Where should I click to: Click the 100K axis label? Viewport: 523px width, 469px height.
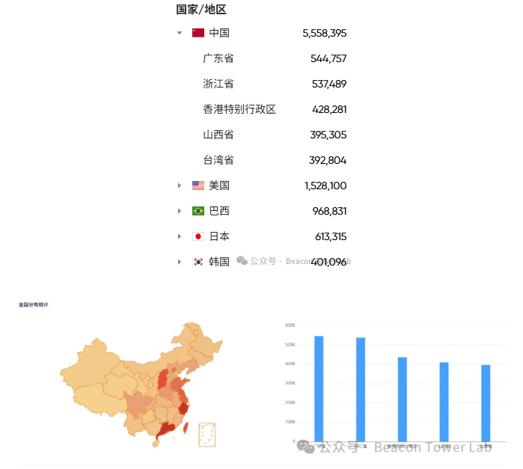[x=290, y=422]
